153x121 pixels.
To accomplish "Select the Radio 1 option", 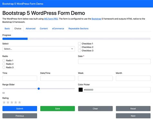I will (4, 60).
